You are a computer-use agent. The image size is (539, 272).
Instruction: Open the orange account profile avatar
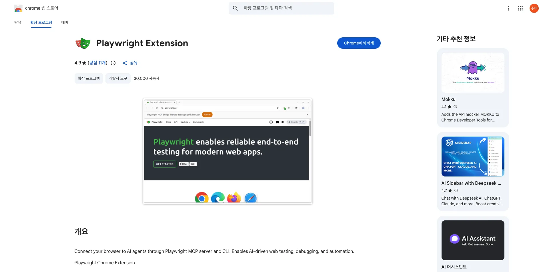point(534,8)
